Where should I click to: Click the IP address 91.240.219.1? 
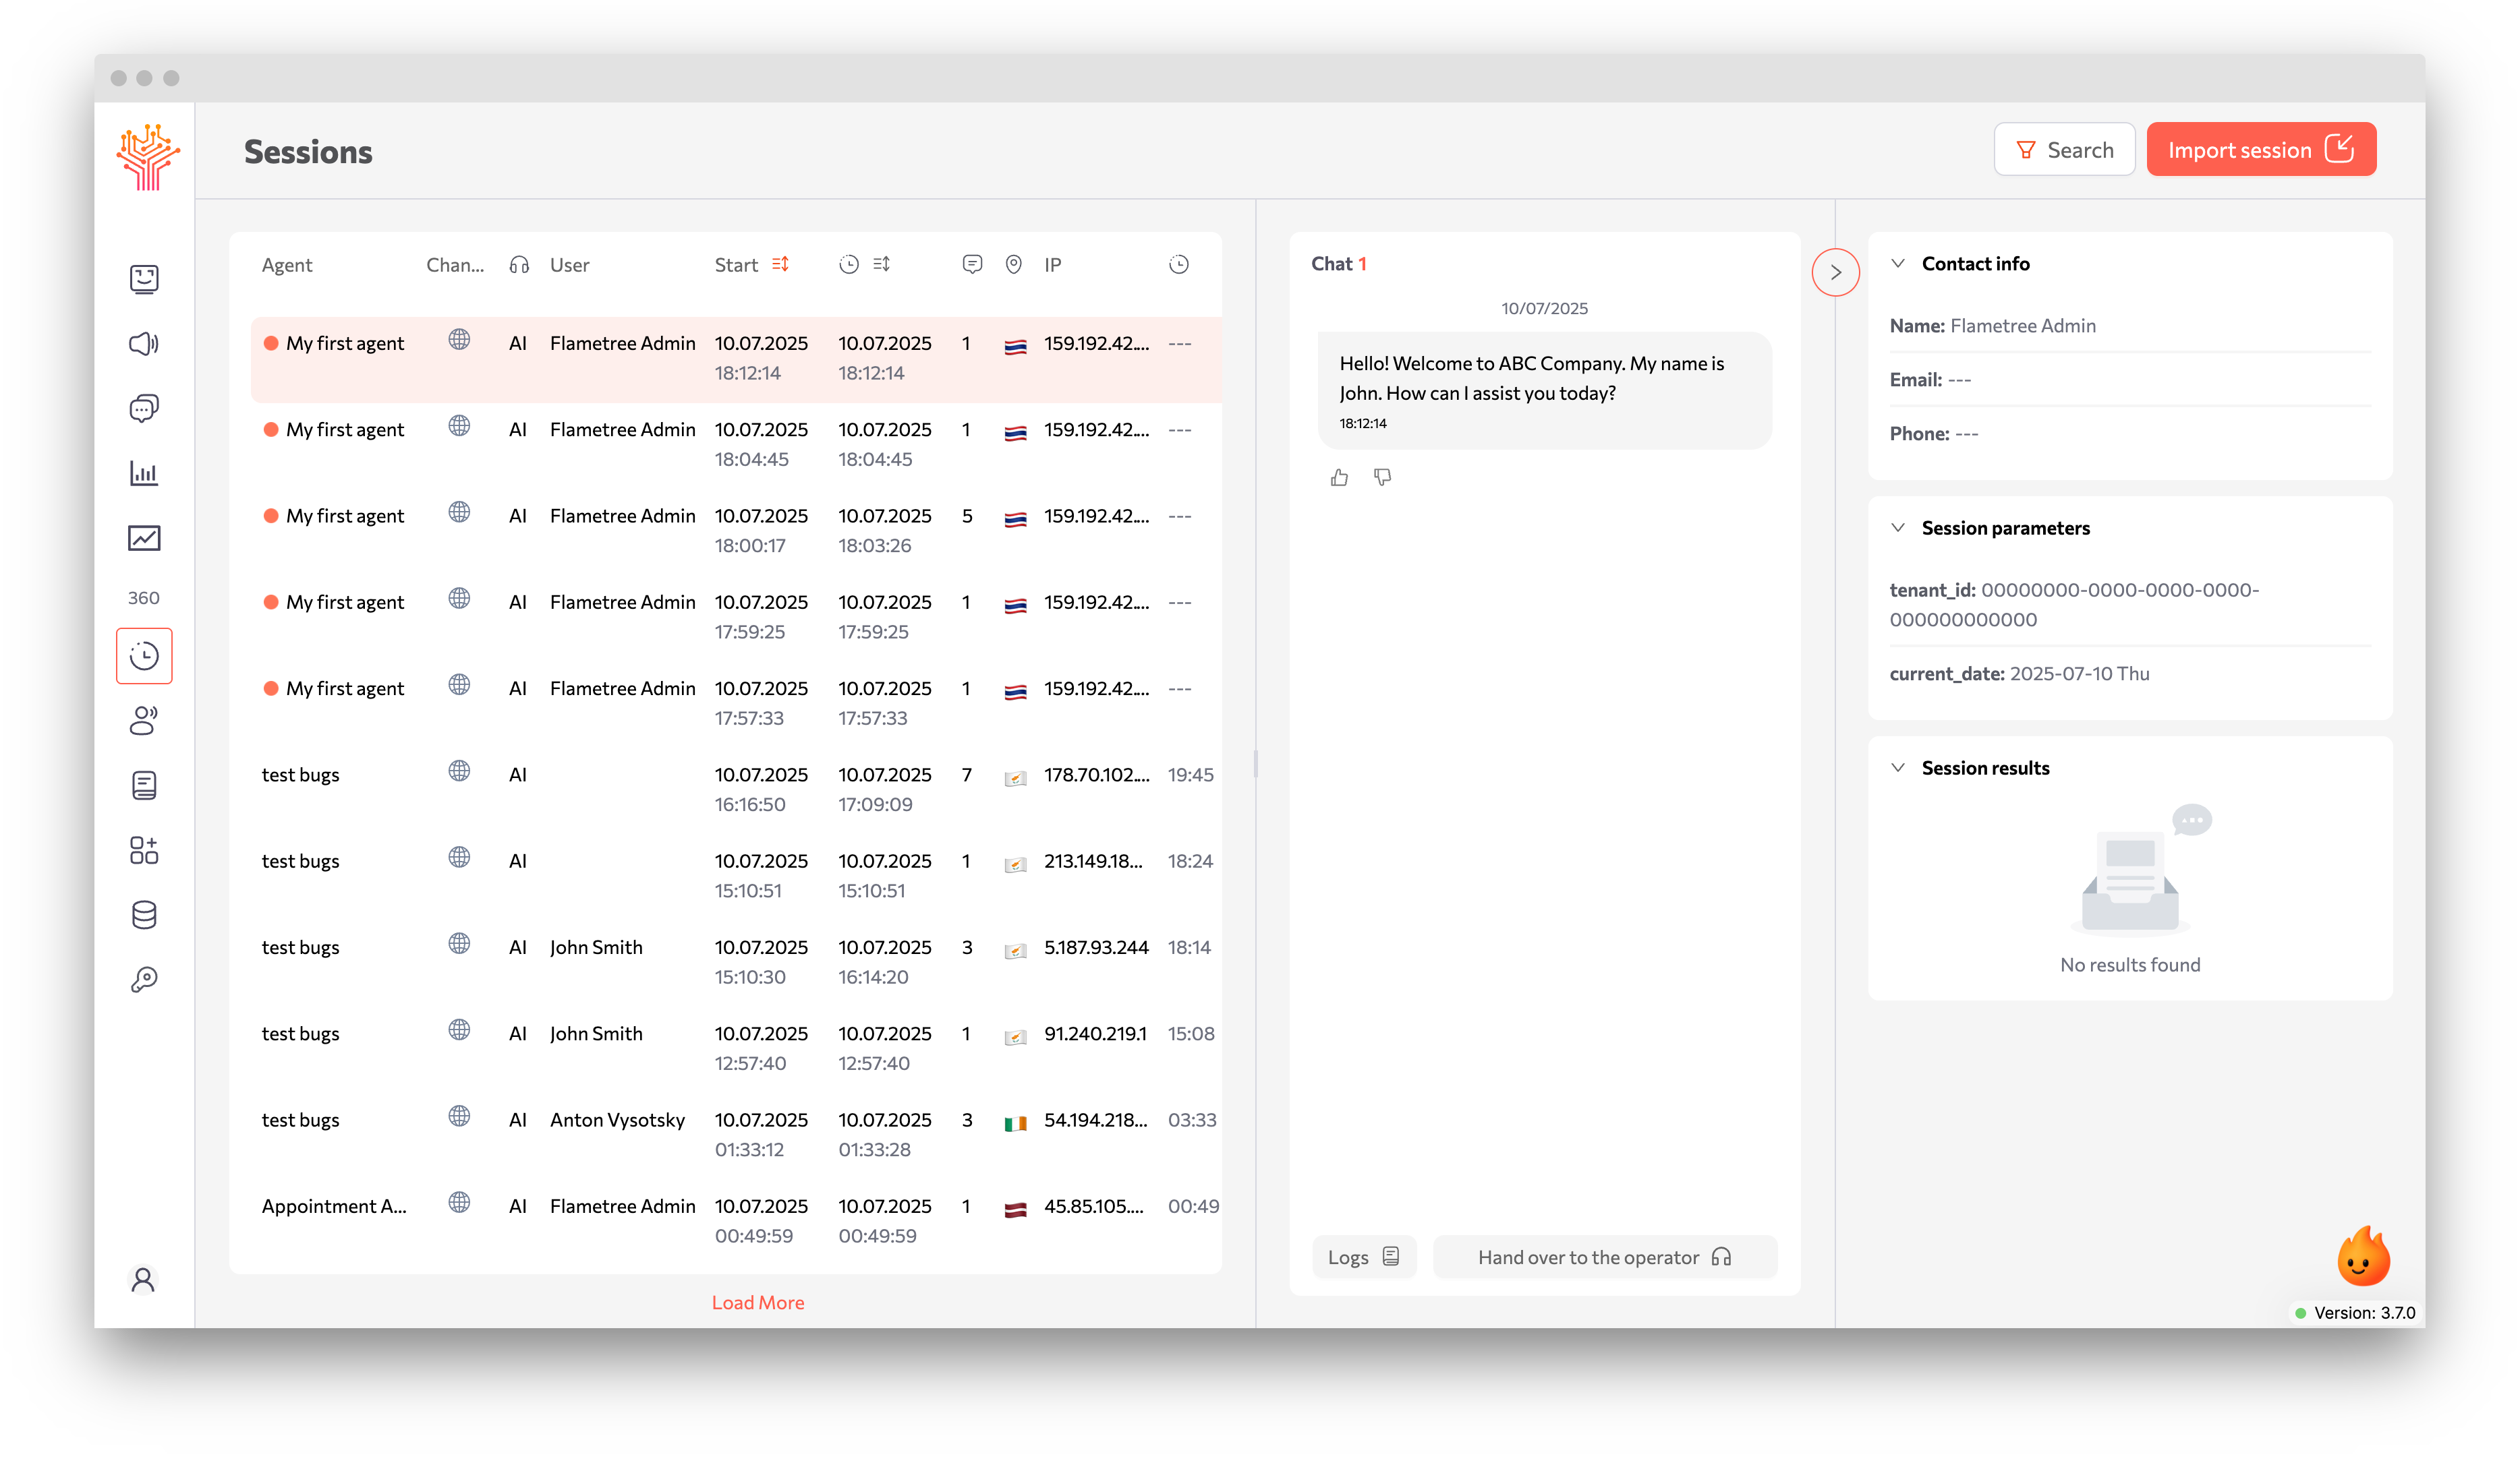(x=1095, y=1034)
